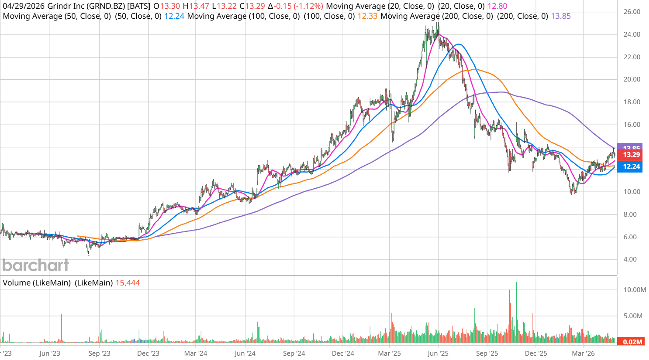Click the 10.00M volume axis label
Viewport: 649px width, 360px height.
(635, 290)
